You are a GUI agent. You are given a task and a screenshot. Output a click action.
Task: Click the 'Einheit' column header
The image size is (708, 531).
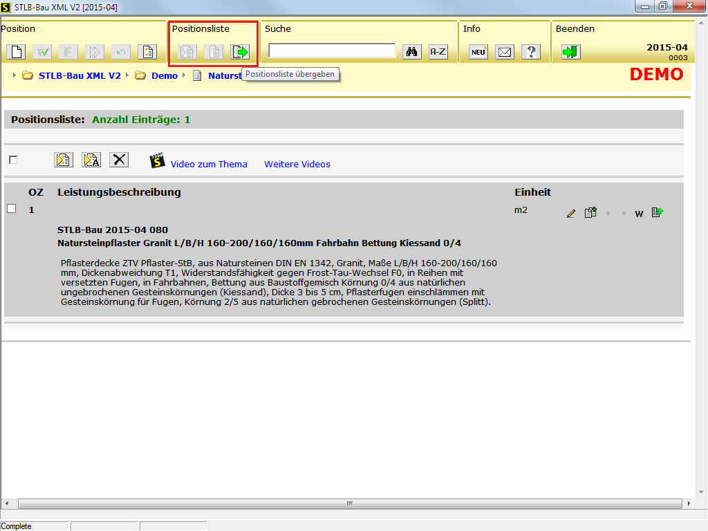click(x=533, y=192)
